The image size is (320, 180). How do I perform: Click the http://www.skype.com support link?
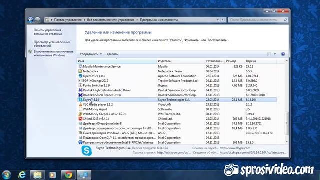pyautogui.click(x=235, y=148)
